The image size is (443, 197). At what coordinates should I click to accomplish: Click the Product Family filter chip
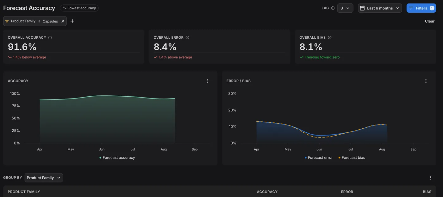click(35, 21)
